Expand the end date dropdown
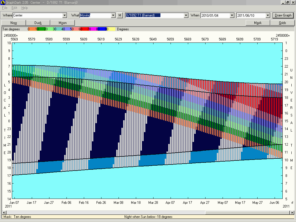 point(268,15)
